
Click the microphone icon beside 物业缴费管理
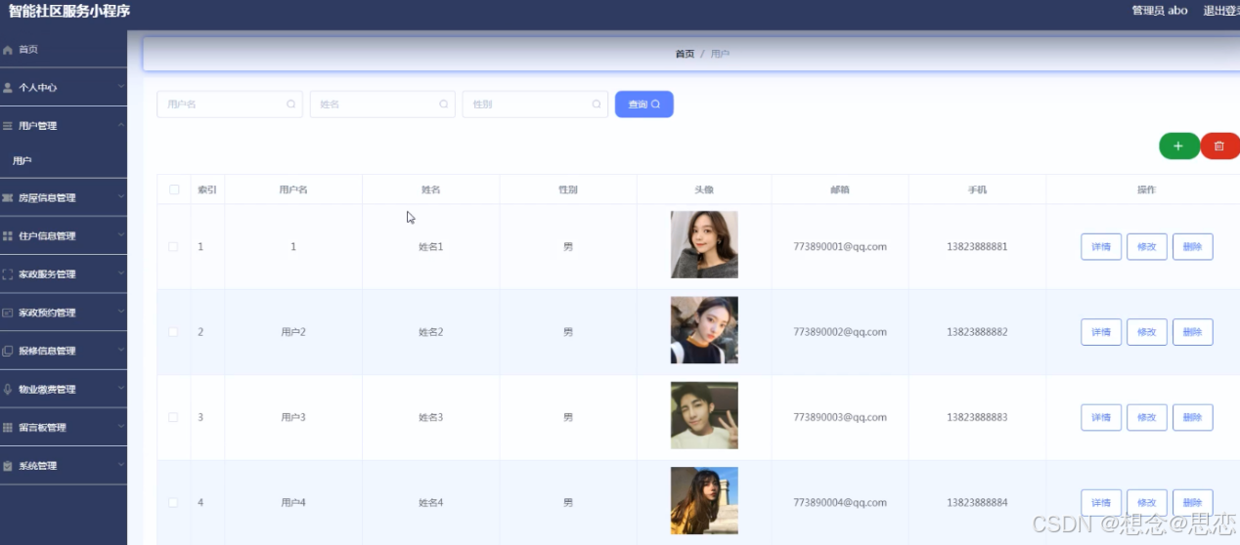pos(8,389)
